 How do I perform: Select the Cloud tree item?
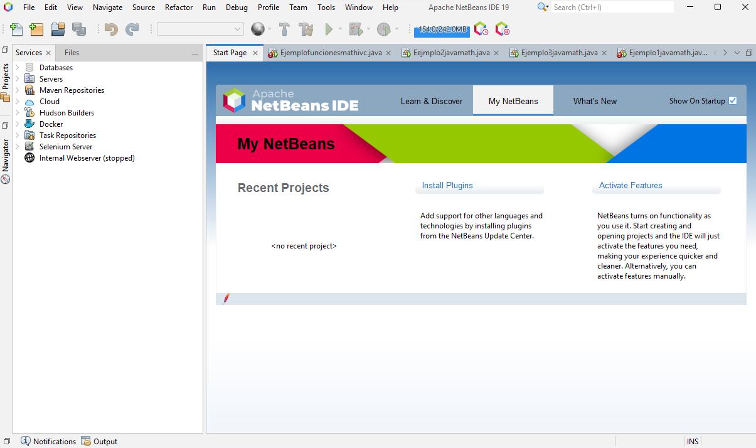50,102
